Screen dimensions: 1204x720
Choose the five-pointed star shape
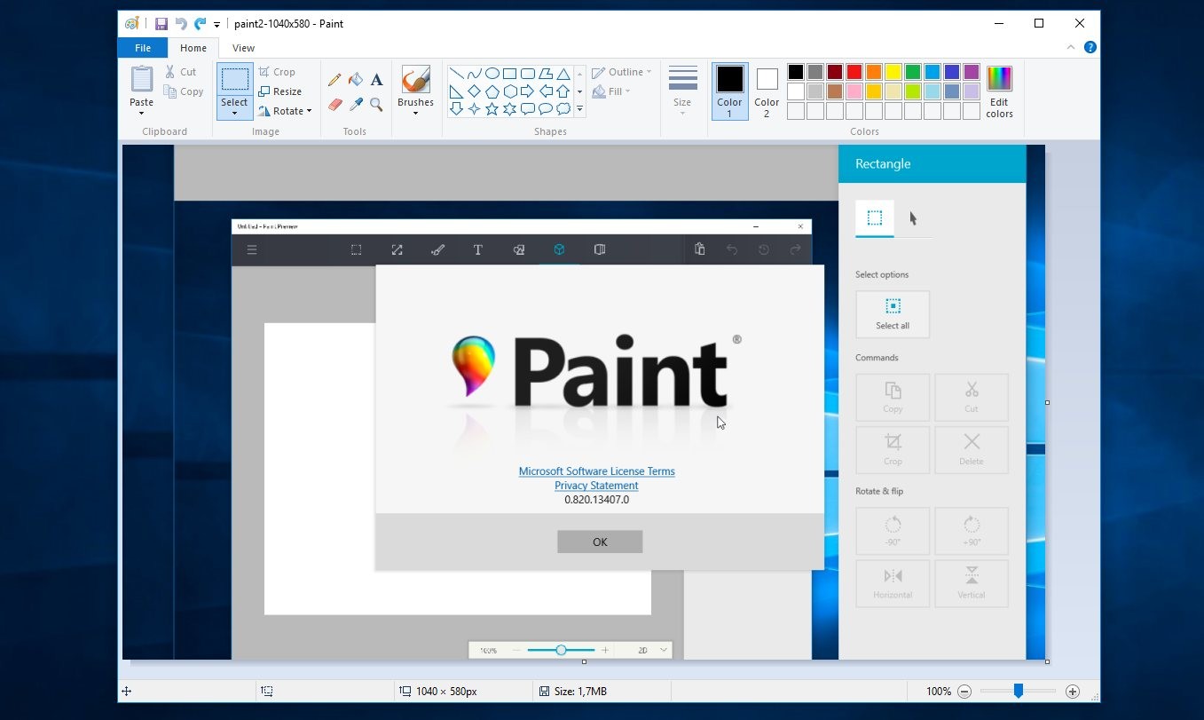pyautogui.click(x=492, y=108)
